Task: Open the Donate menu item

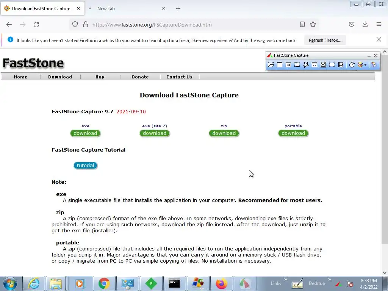Action: click(x=140, y=77)
